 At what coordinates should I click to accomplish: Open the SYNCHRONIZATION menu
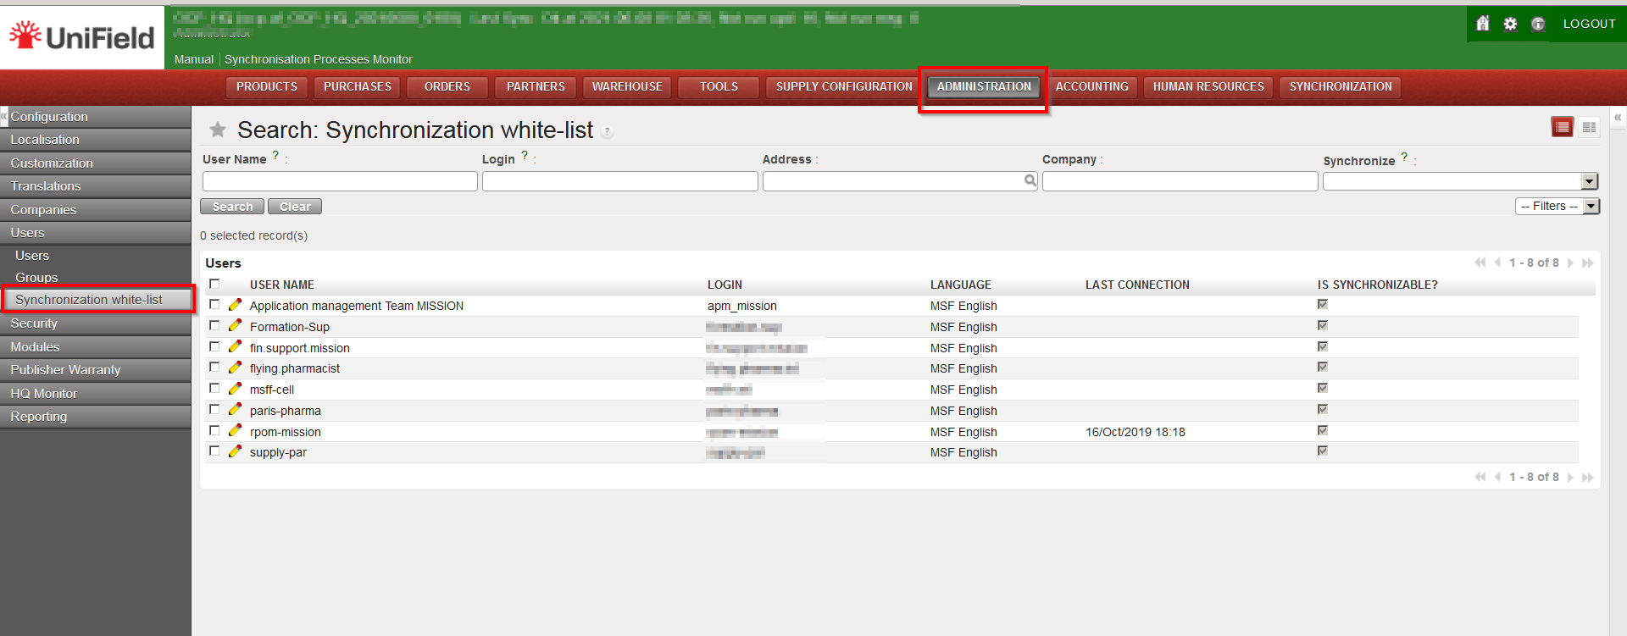tap(1341, 86)
